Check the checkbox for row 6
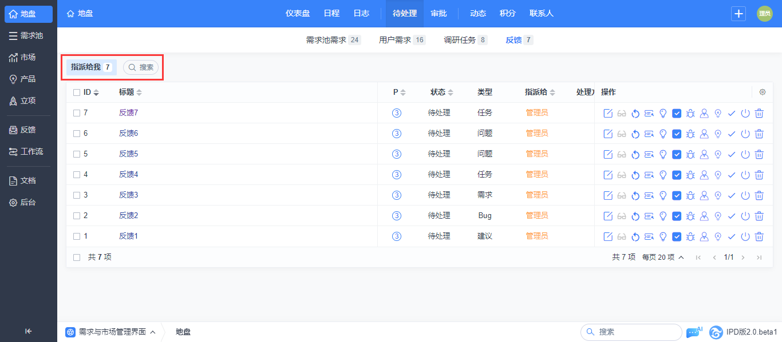The width and height of the screenshot is (782, 342). point(77,134)
